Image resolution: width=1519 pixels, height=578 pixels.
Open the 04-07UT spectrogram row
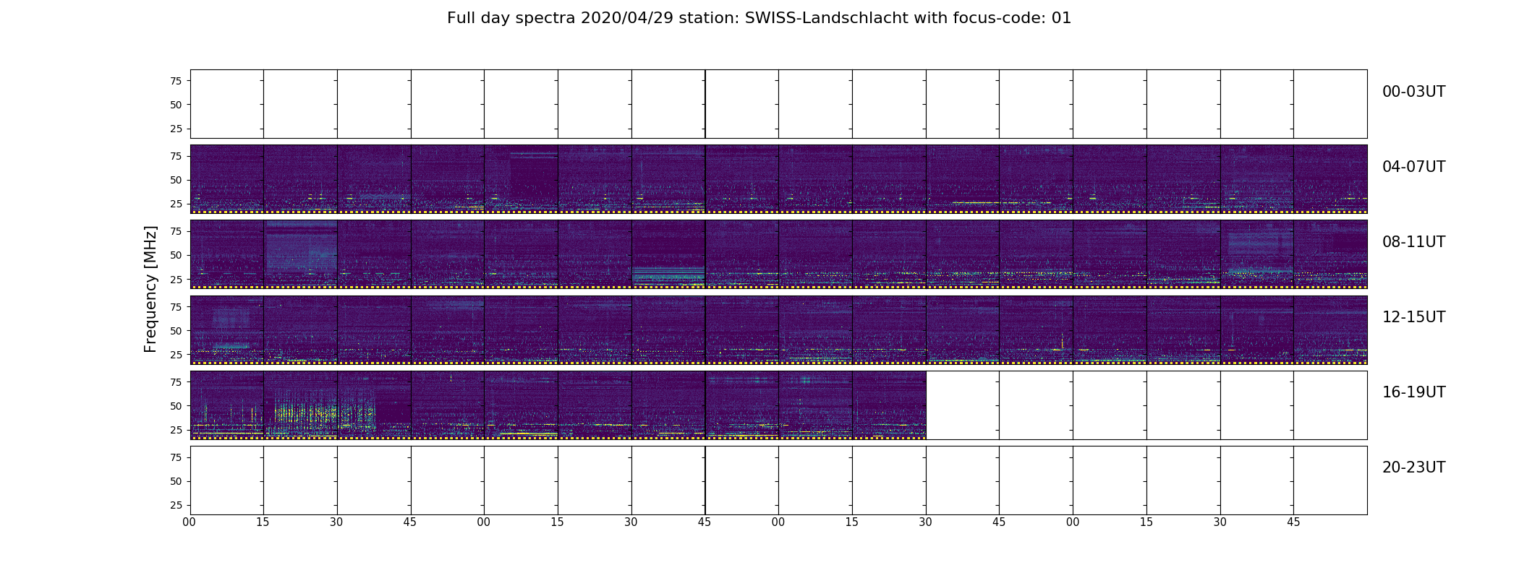click(778, 179)
